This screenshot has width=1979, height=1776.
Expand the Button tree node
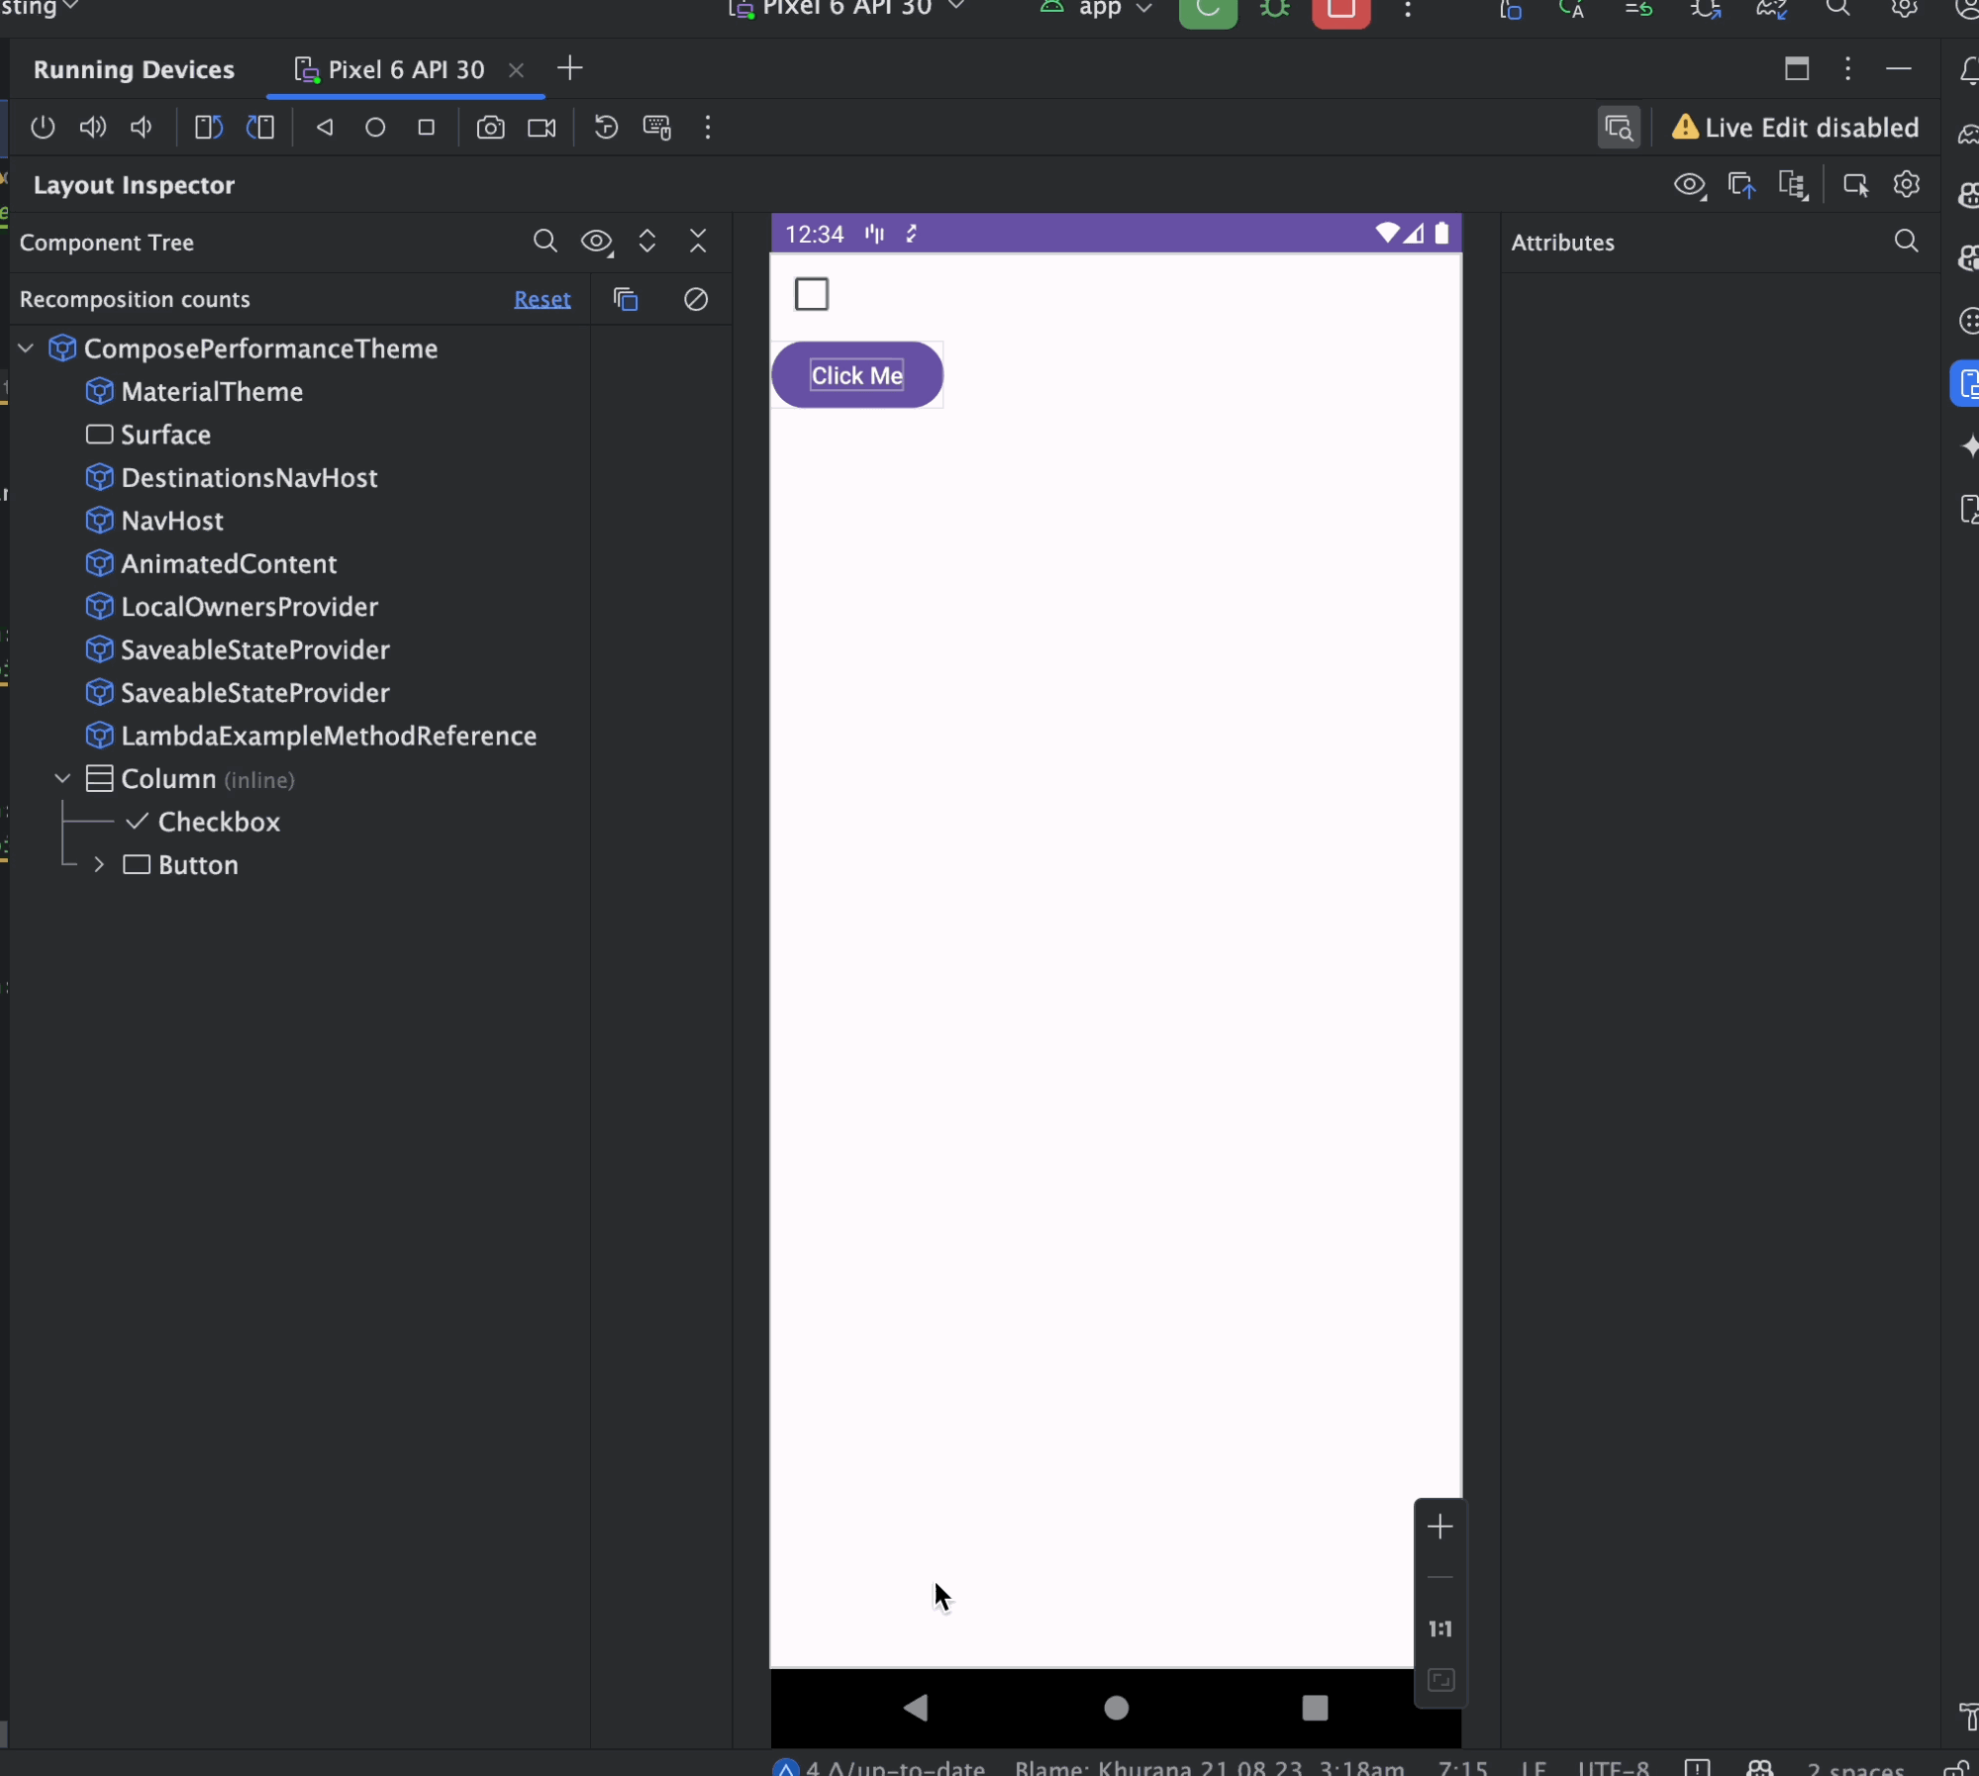click(99, 865)
